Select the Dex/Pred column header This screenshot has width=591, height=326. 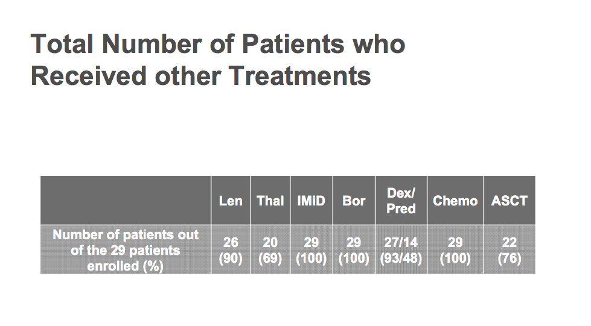click(x=401, y=201)
